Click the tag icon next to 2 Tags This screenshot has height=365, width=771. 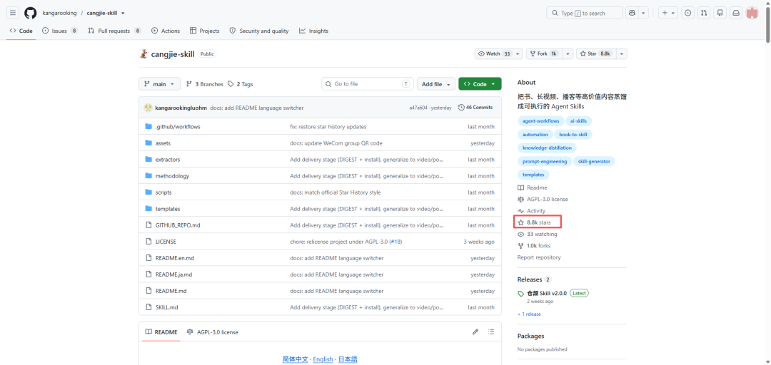(x=231, y=84)
